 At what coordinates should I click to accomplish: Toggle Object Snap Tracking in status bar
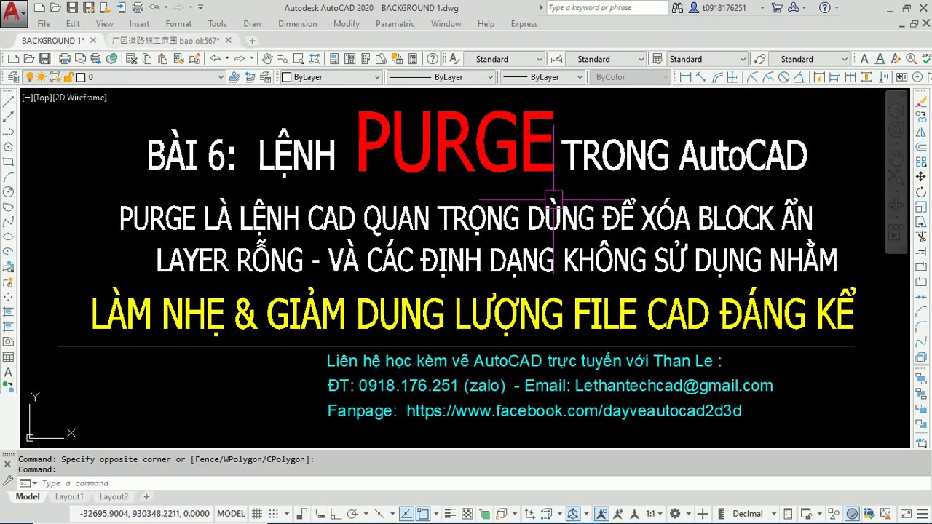pos(406,514)
